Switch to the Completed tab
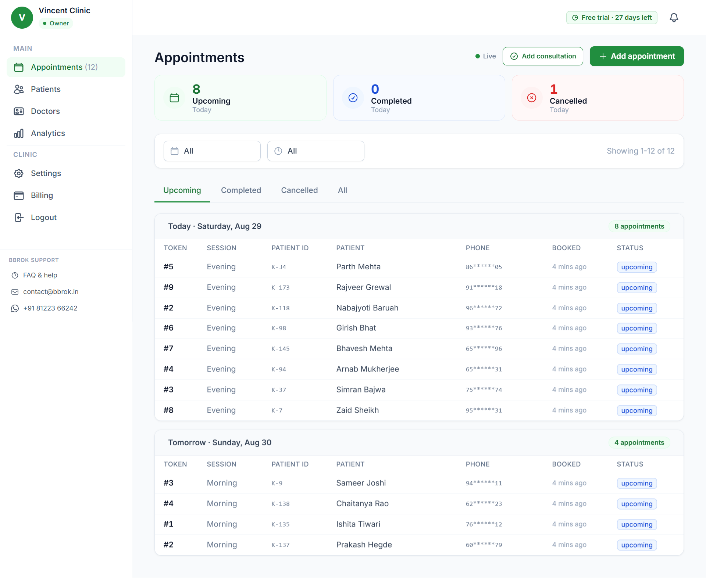 (x=241, y=190)
